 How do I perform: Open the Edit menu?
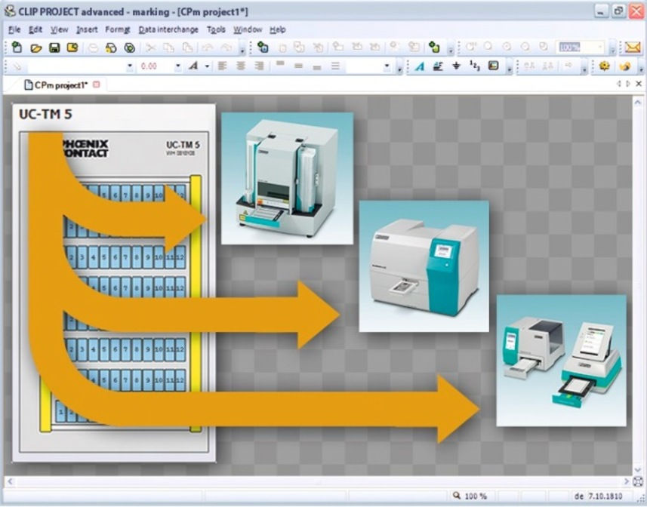coord(35,29)
